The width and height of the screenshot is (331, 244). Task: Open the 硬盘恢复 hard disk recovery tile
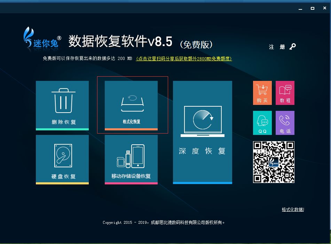[62, 160]
